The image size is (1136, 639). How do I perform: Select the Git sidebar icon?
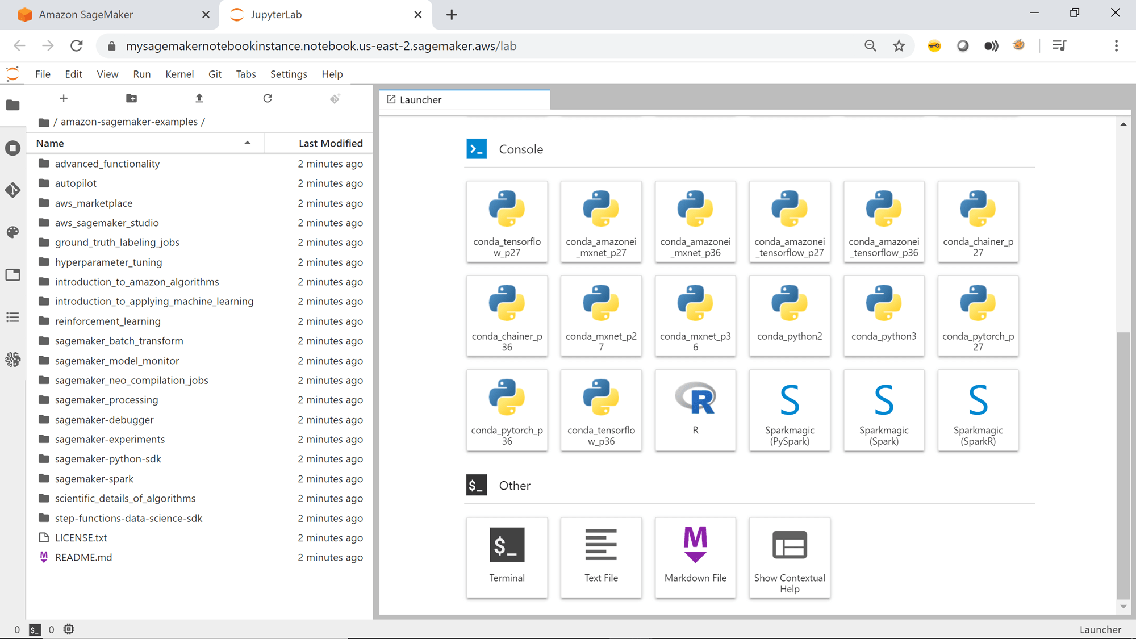tap(12, 190)
